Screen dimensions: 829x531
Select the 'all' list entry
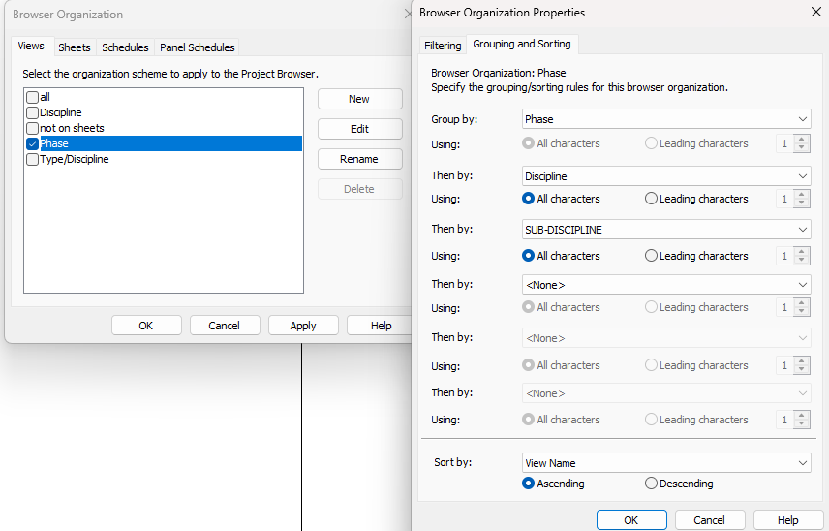point(45,97)
